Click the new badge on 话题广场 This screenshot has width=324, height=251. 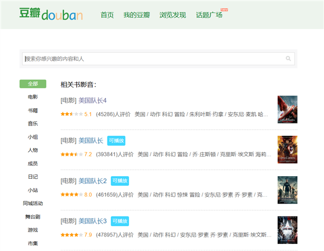(x=224, y=10)
